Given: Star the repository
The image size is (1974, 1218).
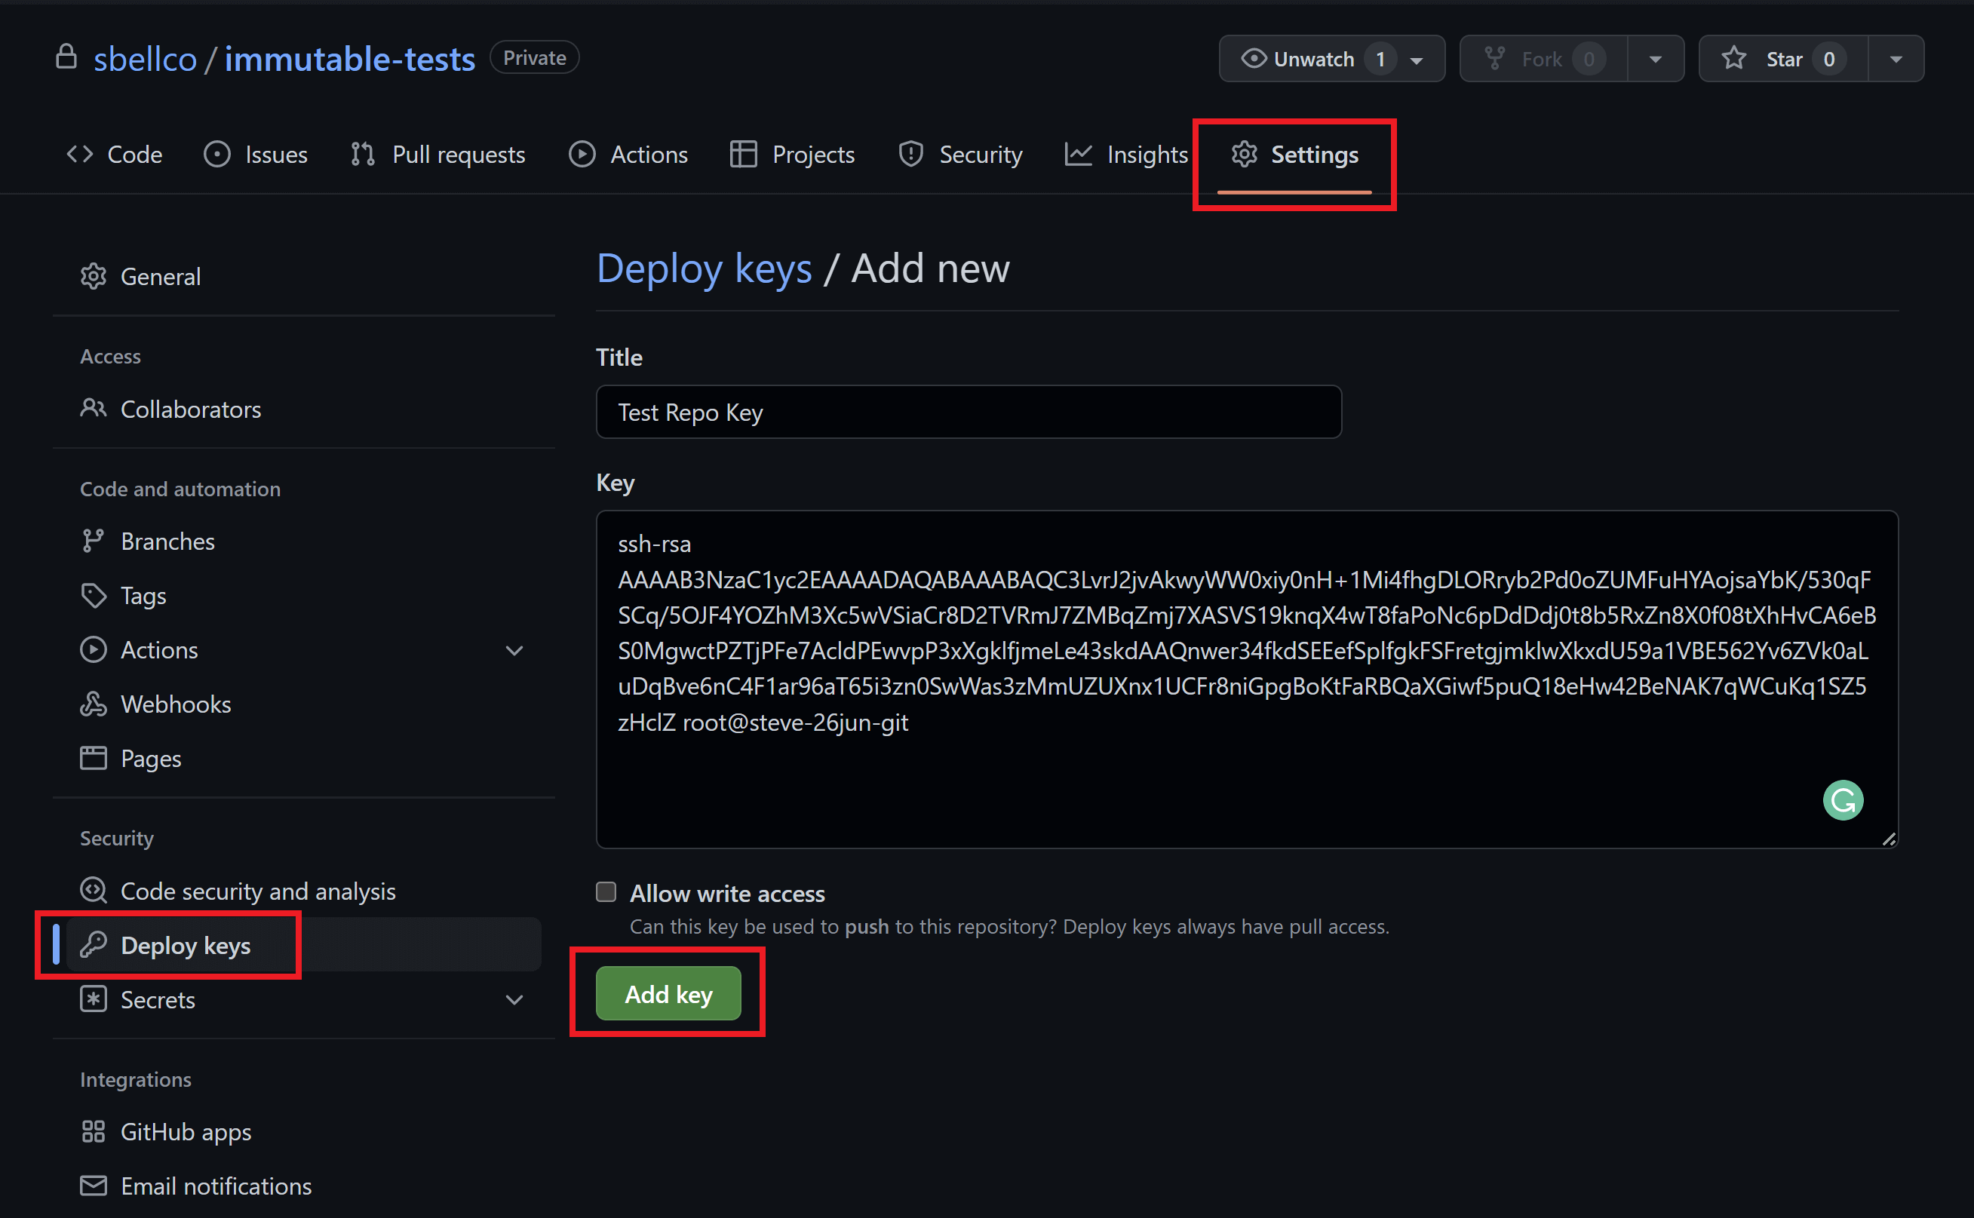Looking at the screenshot, I should pos(1783,59).
